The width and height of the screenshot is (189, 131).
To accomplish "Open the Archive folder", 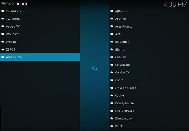I will tap(149, 19).
